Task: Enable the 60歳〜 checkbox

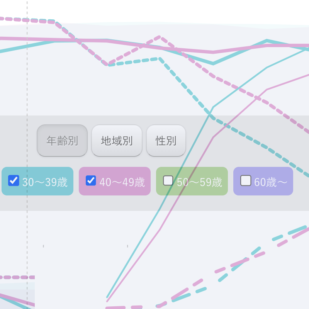Action: pyautogui.click(x=246, y=180)
